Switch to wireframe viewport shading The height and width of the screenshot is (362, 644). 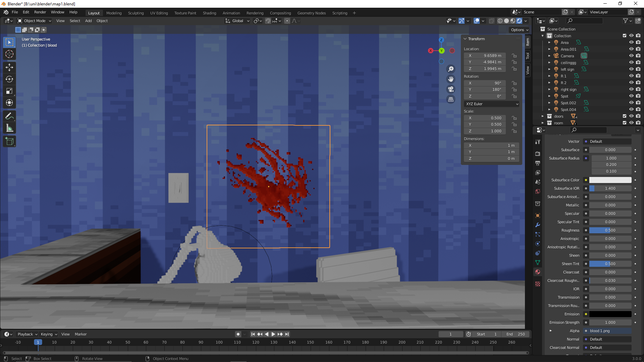click(500, 21)
